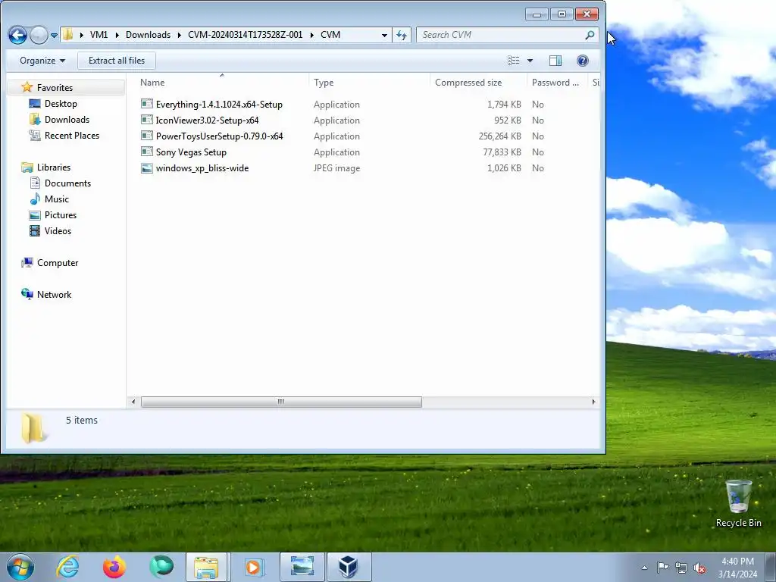
Task: Show hidden tray icons arrow
Action: [644, 568]
